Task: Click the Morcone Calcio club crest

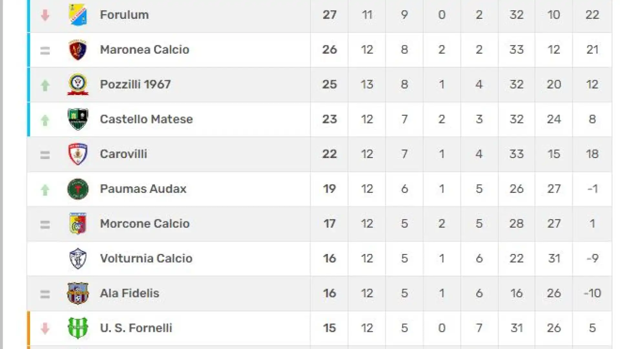Action: 78,224
